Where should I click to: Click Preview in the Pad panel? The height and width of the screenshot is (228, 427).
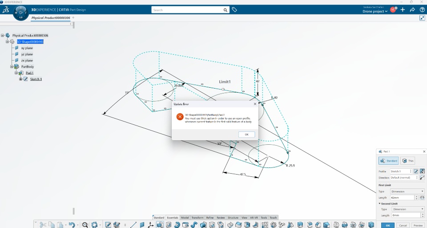(x=418, y=225)
